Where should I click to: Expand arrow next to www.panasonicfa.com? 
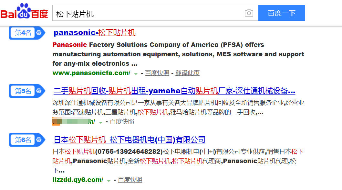point(136,74)
